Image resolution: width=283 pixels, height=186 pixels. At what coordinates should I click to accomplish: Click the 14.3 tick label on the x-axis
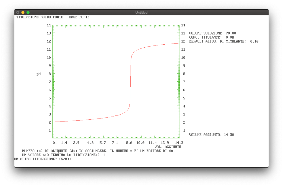[x=179, y=143]
